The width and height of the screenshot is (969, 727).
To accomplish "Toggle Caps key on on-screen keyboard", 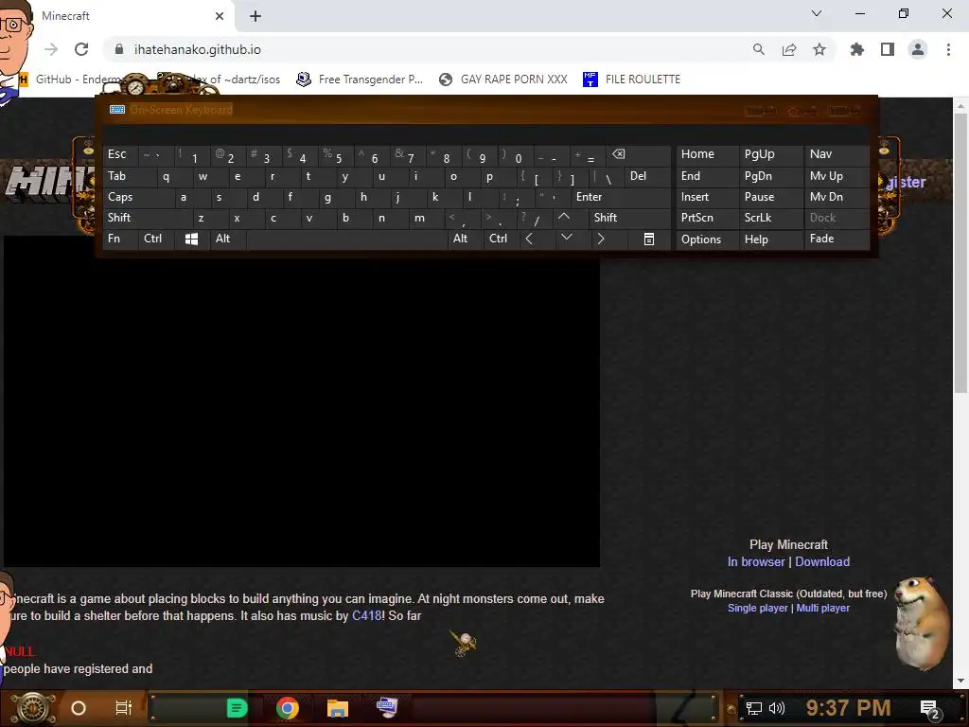I will click(138, 197).
